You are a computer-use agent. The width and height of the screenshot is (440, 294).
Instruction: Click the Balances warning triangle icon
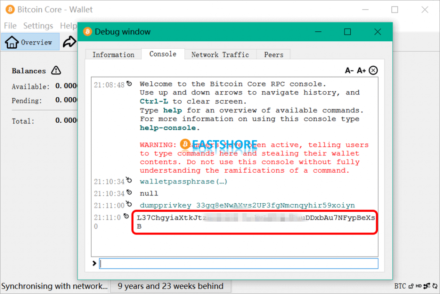click(x=56, y=70)
